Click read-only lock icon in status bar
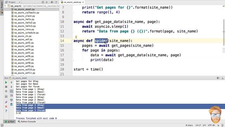This screenshot has width=225, height=127. 218,125
